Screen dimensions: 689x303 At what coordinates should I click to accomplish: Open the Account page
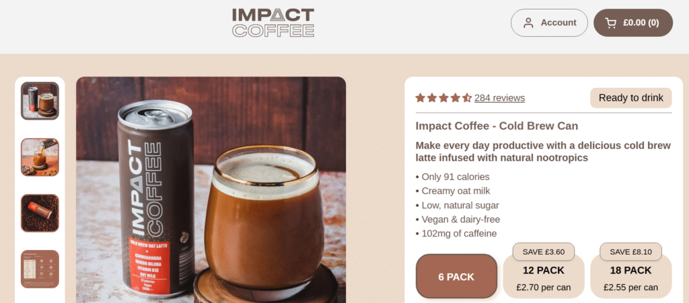549,23
